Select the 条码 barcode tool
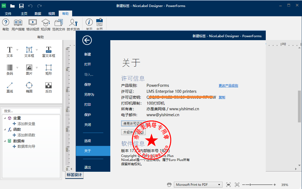Image resolution: width=302 pixels, height=189 pixels. (10, 70)
